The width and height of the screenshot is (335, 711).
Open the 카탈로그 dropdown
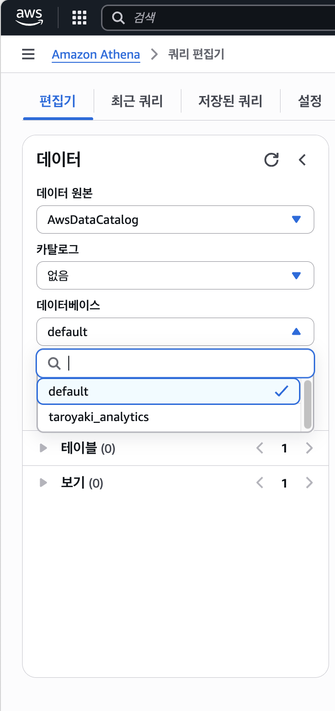coord(175,276)
